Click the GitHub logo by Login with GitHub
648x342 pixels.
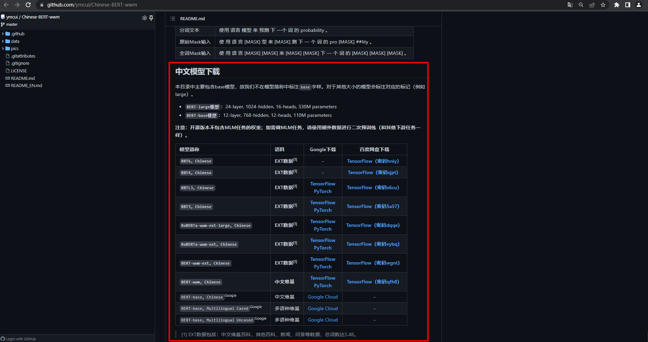(x=3, y=339)
